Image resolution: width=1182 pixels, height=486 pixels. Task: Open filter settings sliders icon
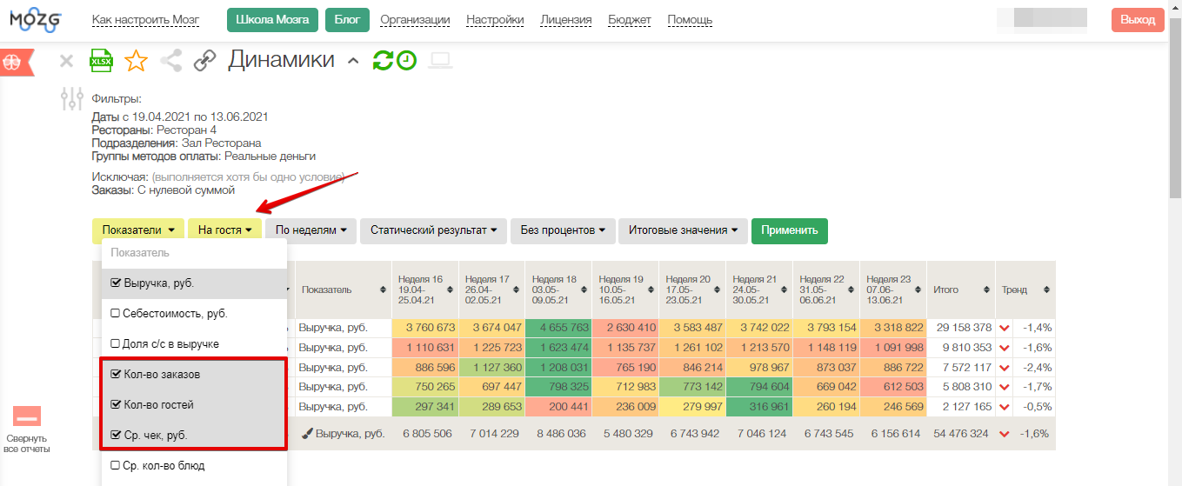[x=72, y=99]
